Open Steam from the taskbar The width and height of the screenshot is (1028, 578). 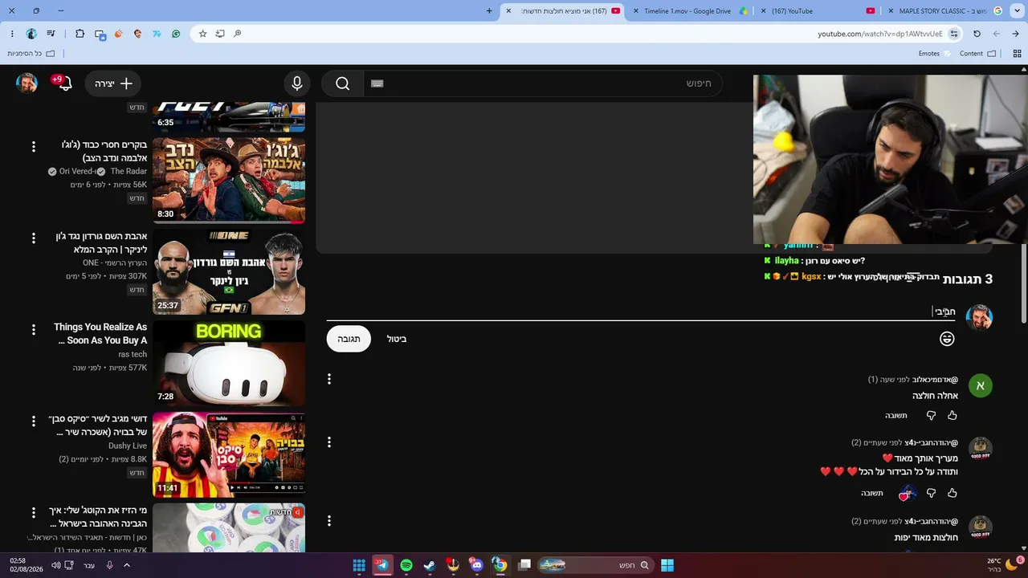coord(430,565)
